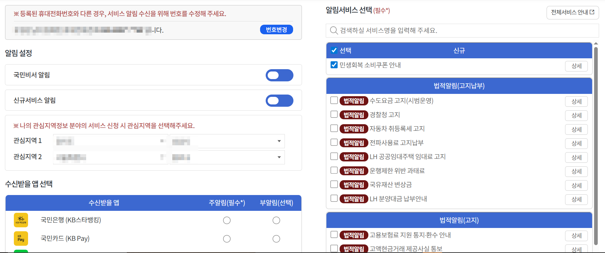This screenshot has width=605, height=253.
Task: Disable the 신규서비스 알림 switch
Action: pyautogui.click(x=279, y=100)
